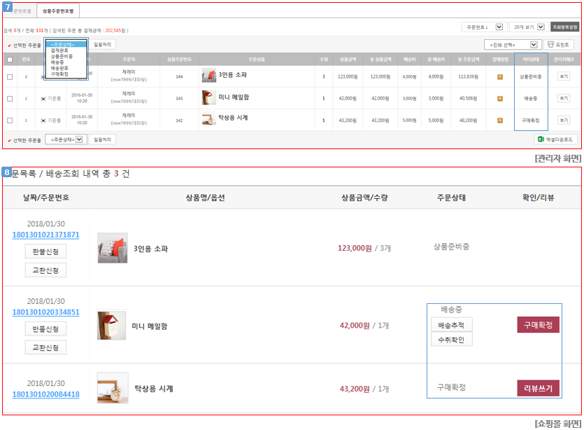The height and width of the screenshot is (430, 584).
Task: Click 보기 memo button for order 142
Action: [x=564, y=120]
